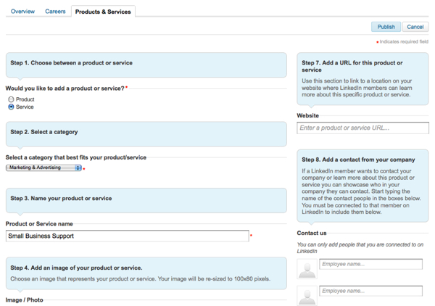Viewport: 435px width, 306px height.
Task: Click the Small Business Support name field
Action: [x=127, y=236]
